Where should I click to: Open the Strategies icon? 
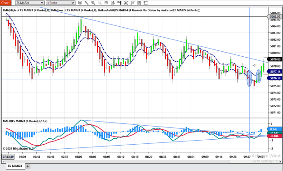tap(139, 3)
